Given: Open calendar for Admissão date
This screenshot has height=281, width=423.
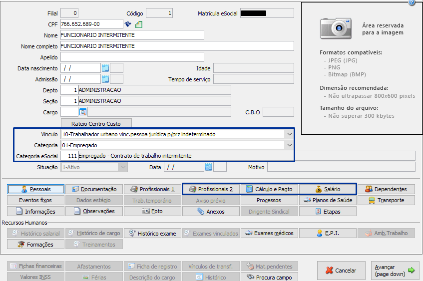Looking at the screenshot, I should coord(105,79).
